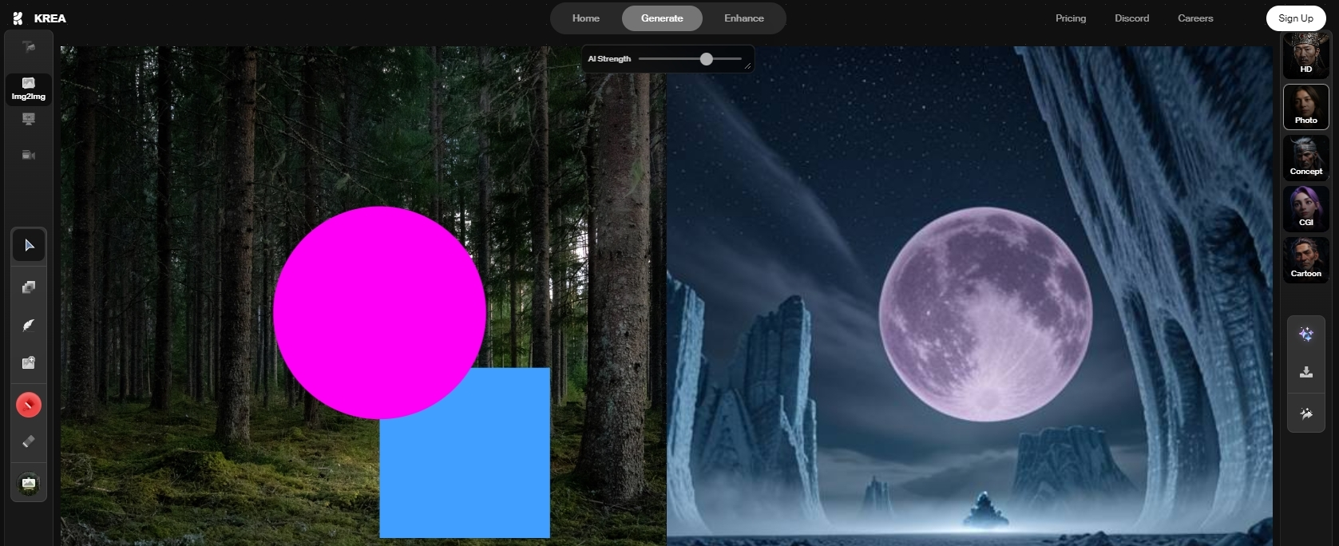Click the AI Strength slider handle
1339x546 pixels.
(x=706, y=59)
